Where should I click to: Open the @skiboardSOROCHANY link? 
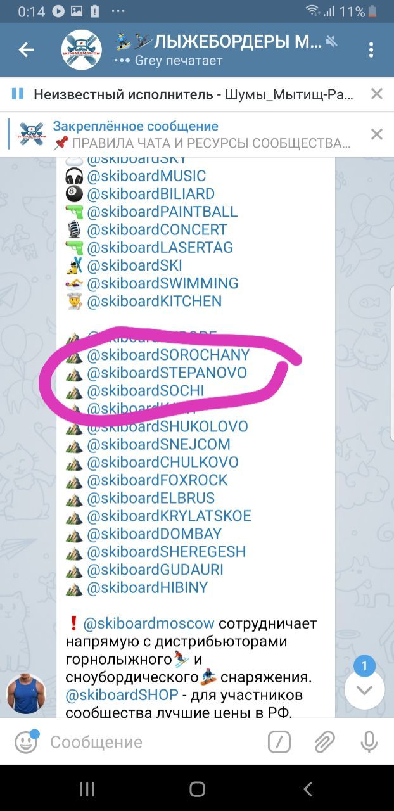tap(168, 354)
